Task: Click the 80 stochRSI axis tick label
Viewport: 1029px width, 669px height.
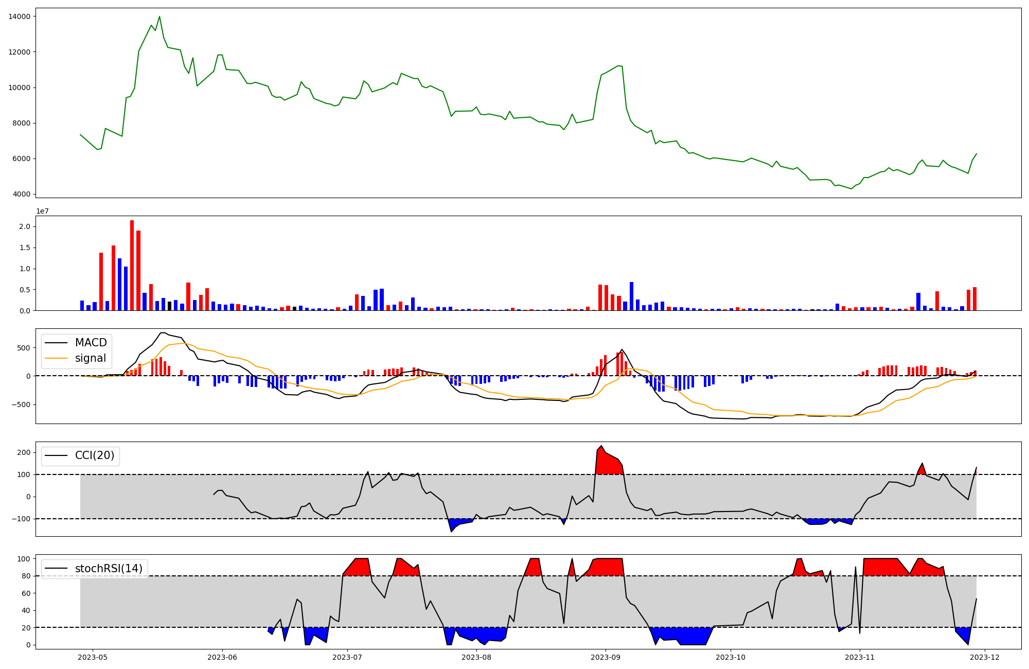Action: 26,576
